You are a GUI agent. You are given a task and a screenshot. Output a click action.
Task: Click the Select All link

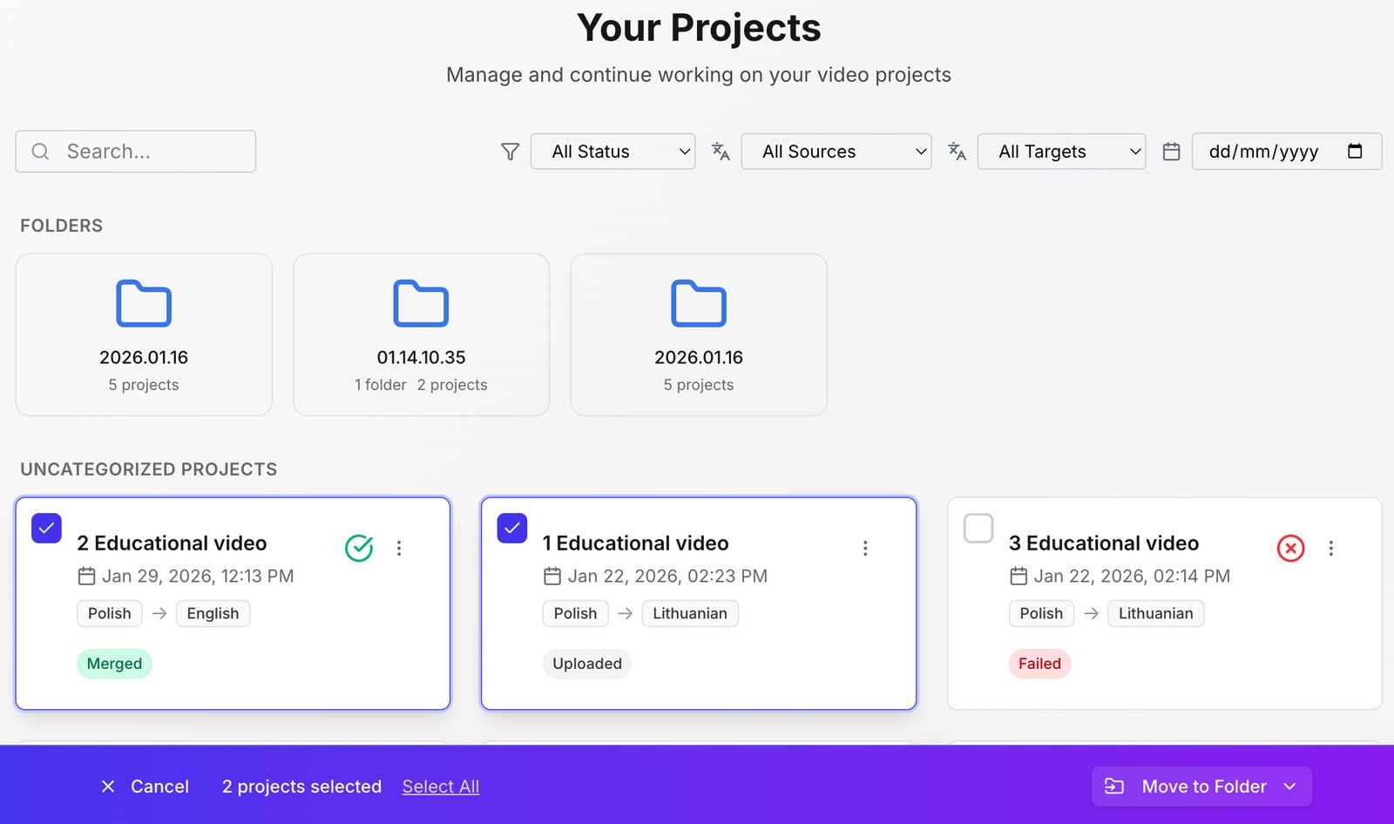[x=441, y=787]
